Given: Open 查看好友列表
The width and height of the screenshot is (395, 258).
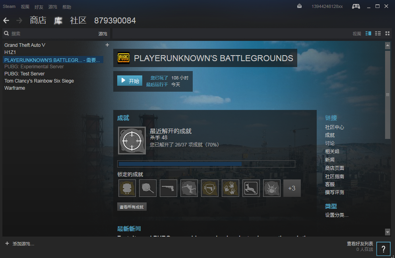Looking at the screenshot, I should pyautogui.click(x=360, y=243).
